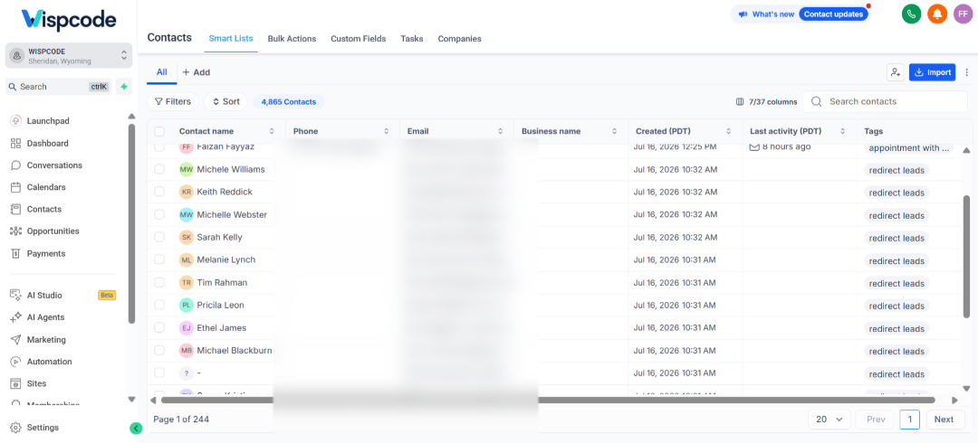Select Pricila Leon row checkbox
978x443 pixels.
(x=159, y=305)
